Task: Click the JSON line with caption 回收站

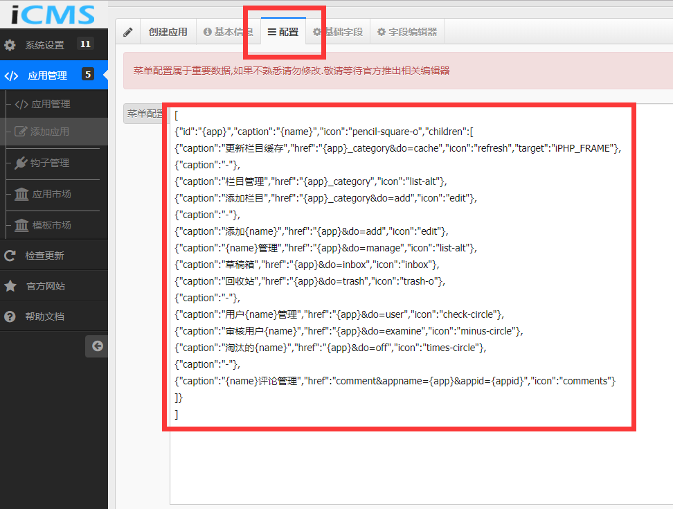Action: 310,282
